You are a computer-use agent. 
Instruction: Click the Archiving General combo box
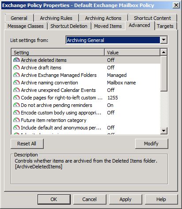coord(116,40)
